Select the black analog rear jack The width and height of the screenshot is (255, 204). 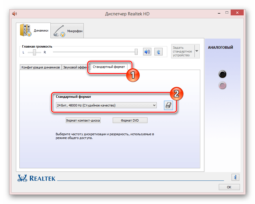pos(222,74)
